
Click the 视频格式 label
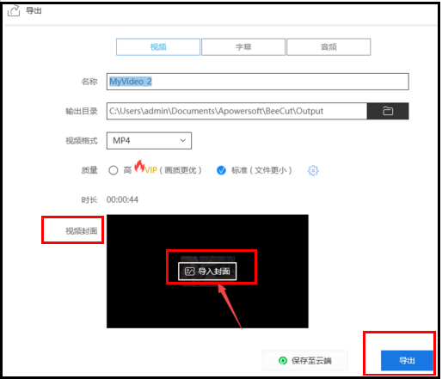point(82,141)
